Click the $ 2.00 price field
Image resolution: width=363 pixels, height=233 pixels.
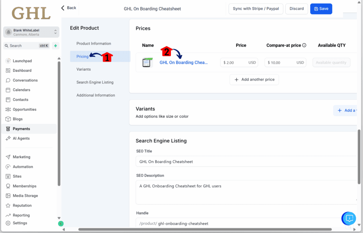tap(239, 63)
